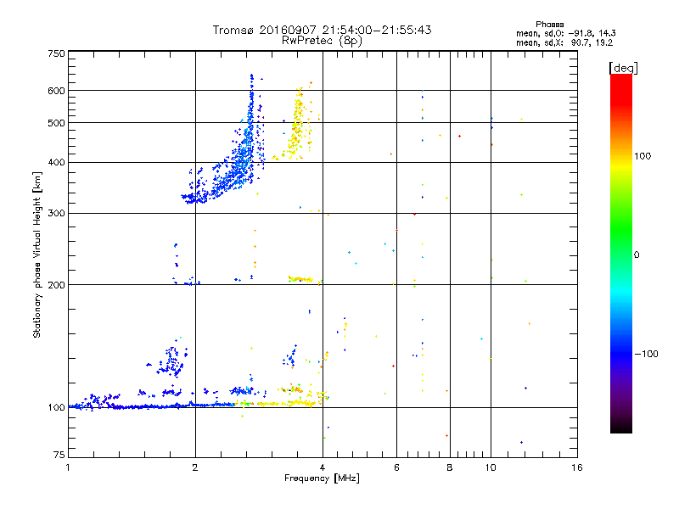This screenshot has width=679, height=509.
Task: Click the y-axis tick label '75'
Action: point(59,455)
